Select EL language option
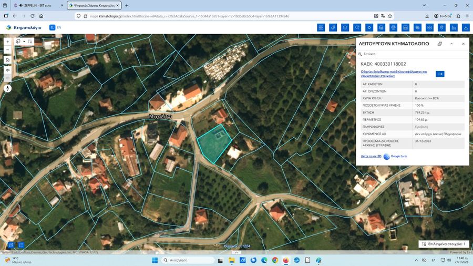 click(52, 27)
